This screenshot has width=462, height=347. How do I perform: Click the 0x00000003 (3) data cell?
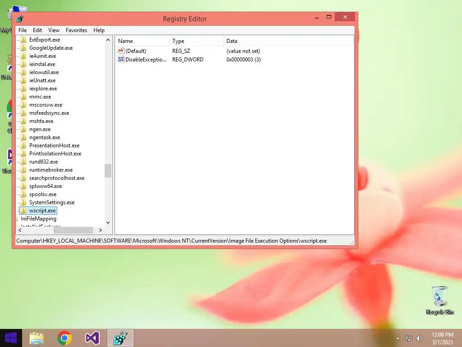pos(243,59)
